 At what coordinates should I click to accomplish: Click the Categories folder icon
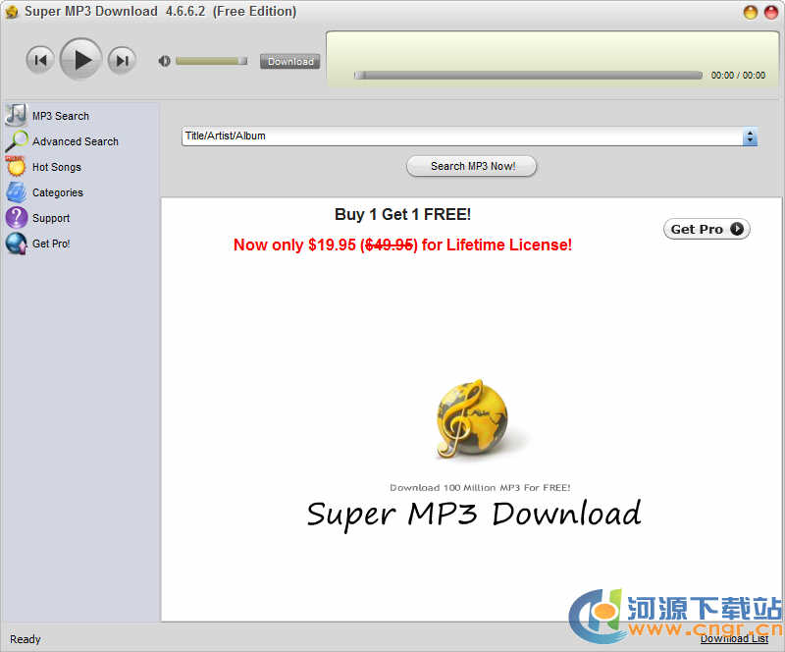[16, 191]
